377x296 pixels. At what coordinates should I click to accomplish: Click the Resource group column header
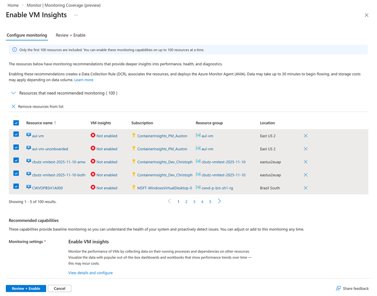point(209,123)
